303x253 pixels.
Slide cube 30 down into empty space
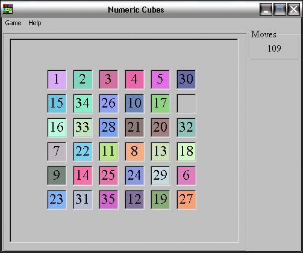pos(186,79)
